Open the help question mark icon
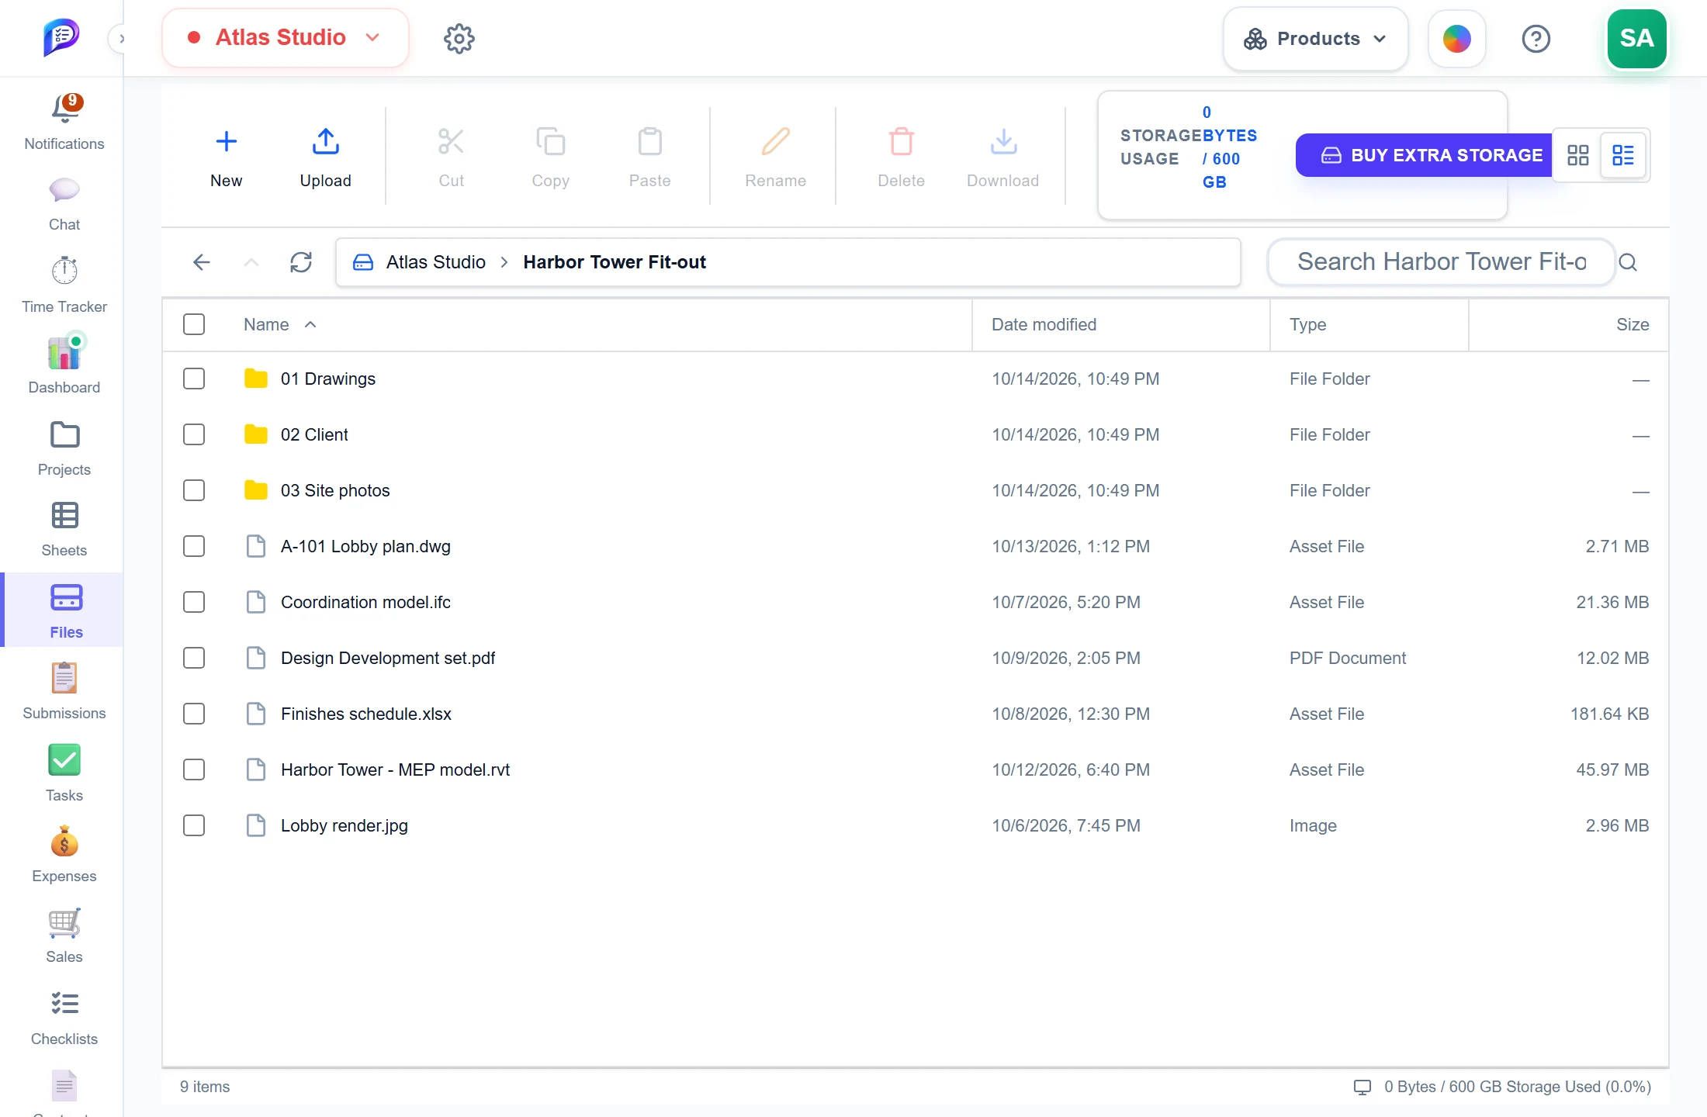 pos(1536,39)
